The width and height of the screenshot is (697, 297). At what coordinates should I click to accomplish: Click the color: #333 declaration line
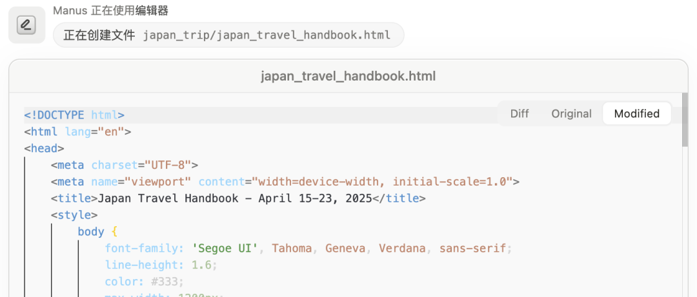click(144, 282)
